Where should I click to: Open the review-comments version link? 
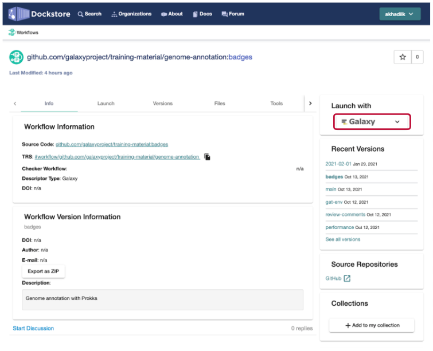[345, 215]
